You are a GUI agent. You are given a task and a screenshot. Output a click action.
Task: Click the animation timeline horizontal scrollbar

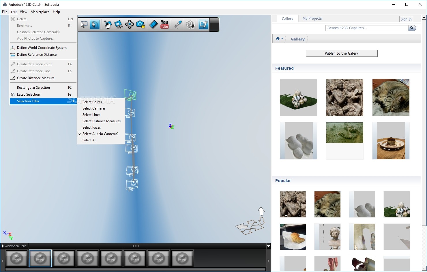click(135, 269)
